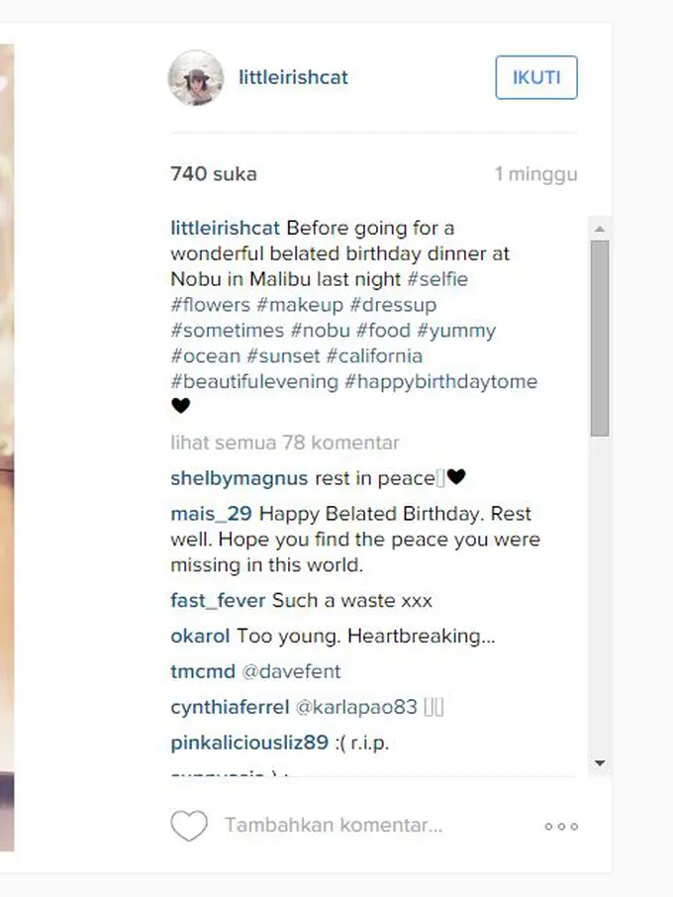Open the #selfie hashtag
The image size is (673, 897).
(x=437, y=279)
